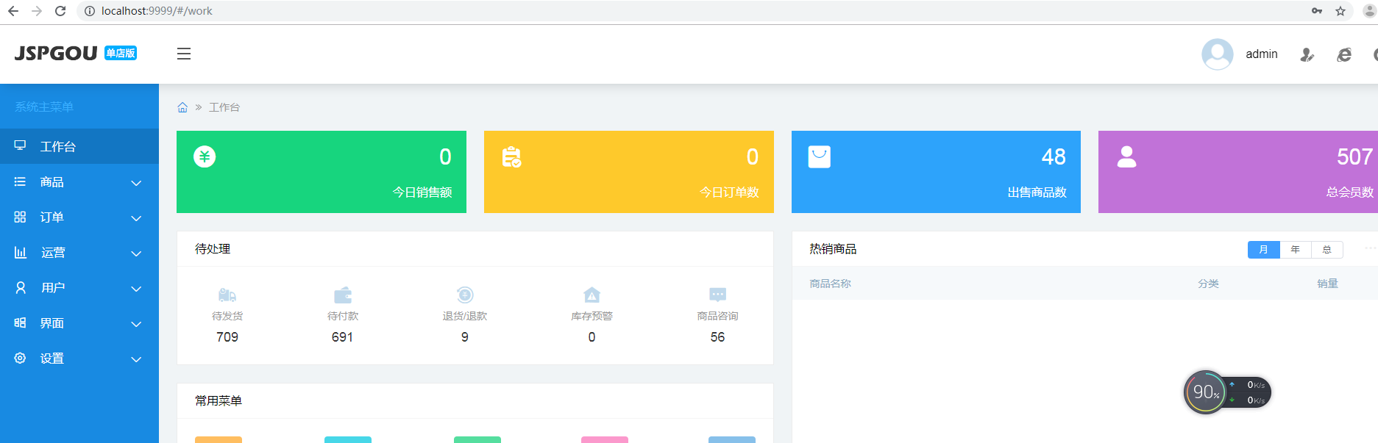Click the monitor icon next to 工作台
Viewport: 1378px width, 443px height.
pos(20,145)
